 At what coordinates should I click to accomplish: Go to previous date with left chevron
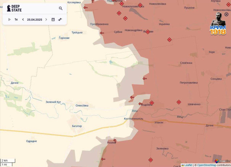click(x=23, y=20)
